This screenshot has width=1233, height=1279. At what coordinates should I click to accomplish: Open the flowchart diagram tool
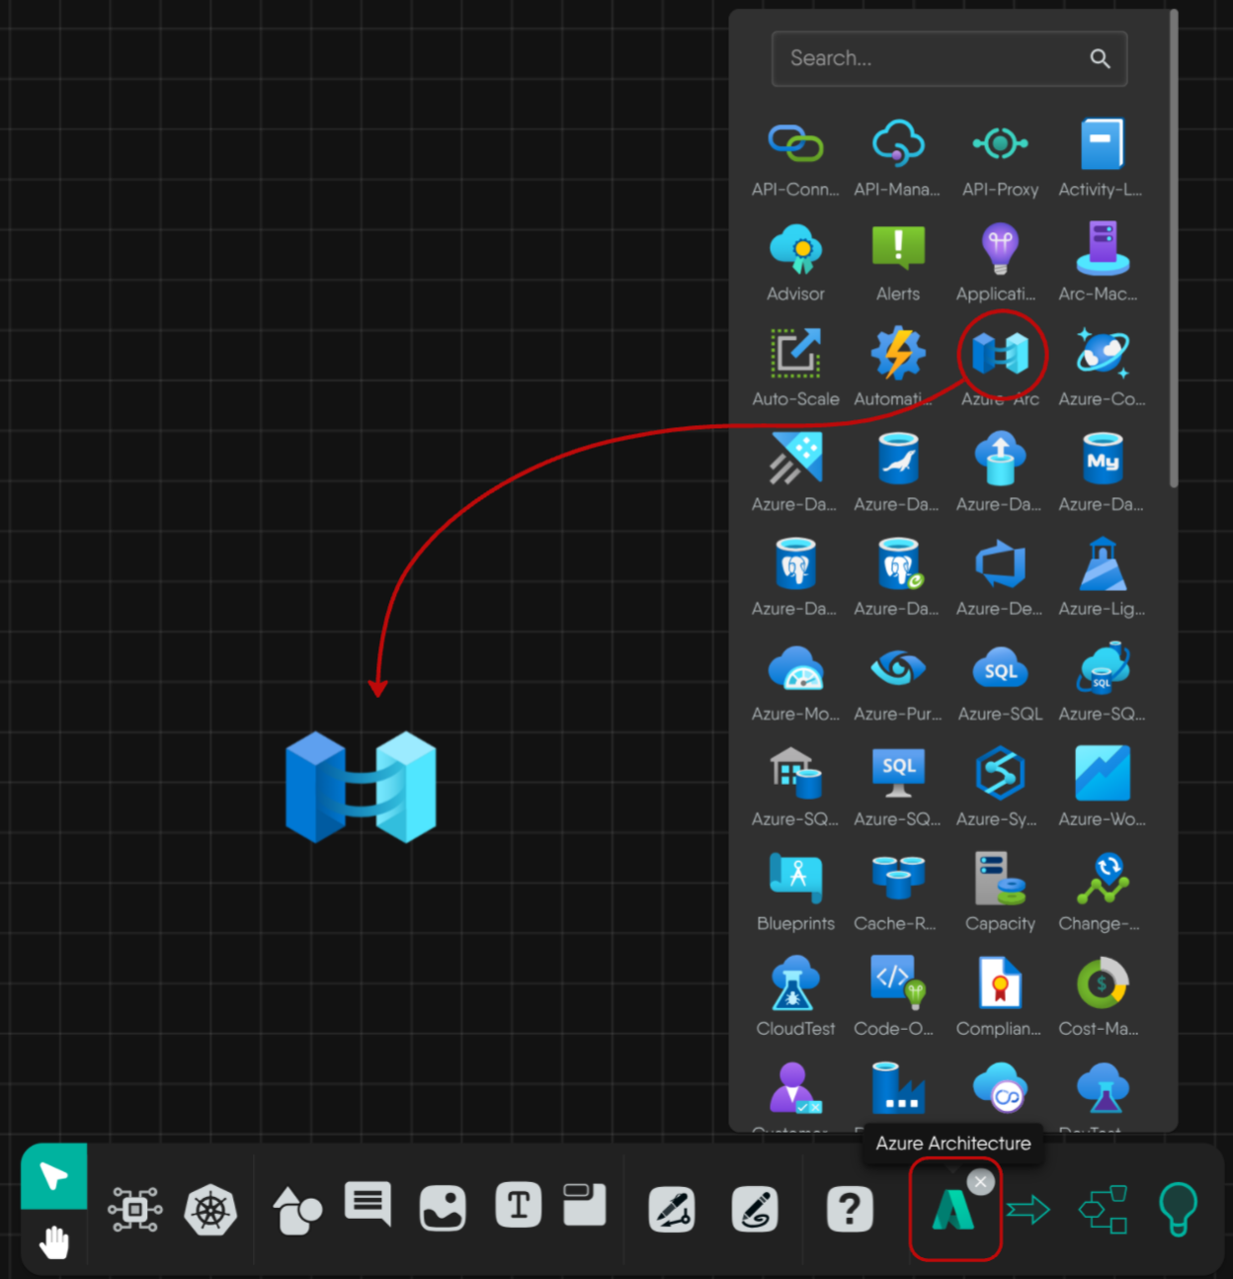(x=1104, y=1209)
